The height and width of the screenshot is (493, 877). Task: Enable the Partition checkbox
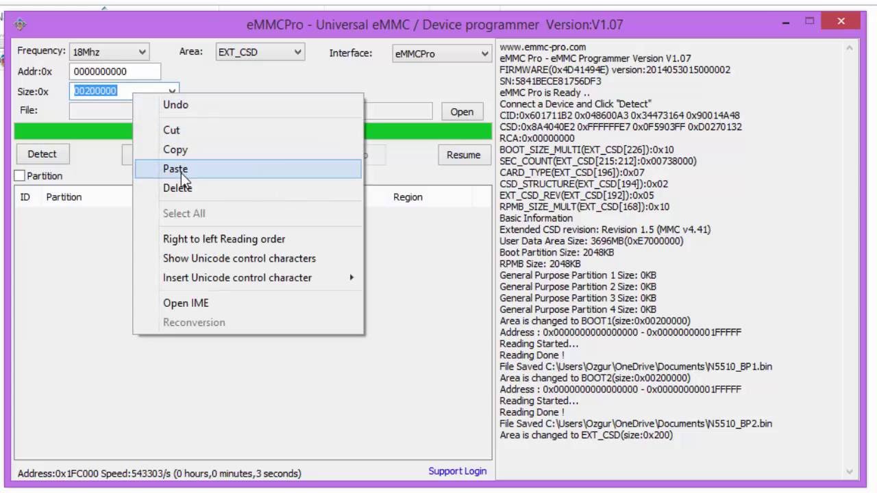pyautogui.click(x=20, y=176)
